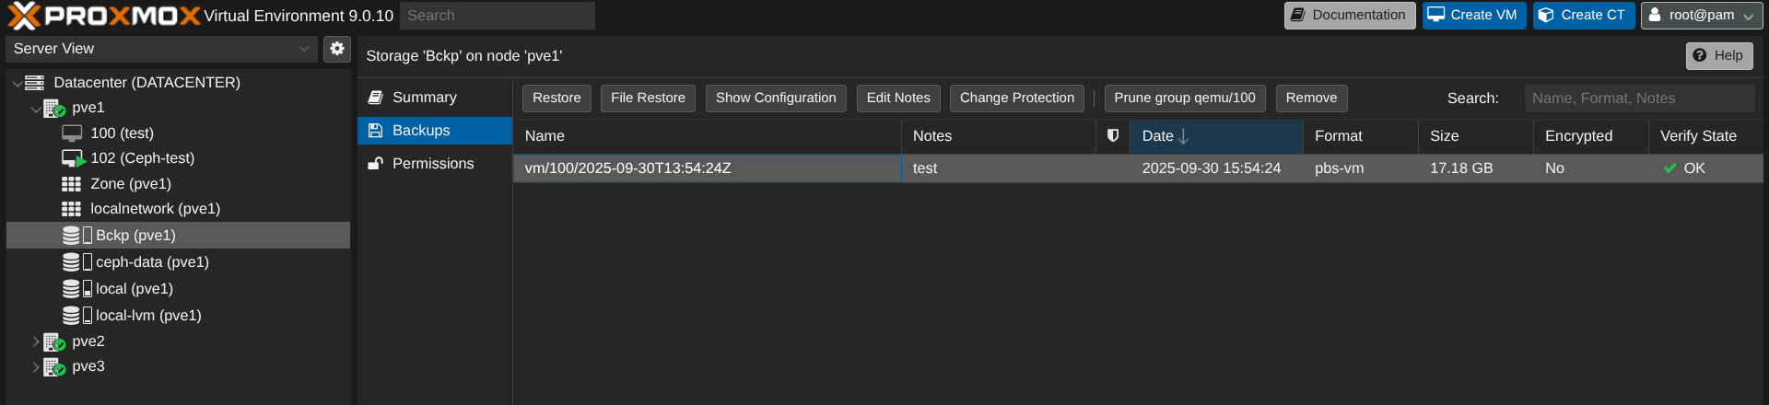Screen dimensions: 1769x405
Task: Focus the backup Search input field
Action: pos(1638,98)
